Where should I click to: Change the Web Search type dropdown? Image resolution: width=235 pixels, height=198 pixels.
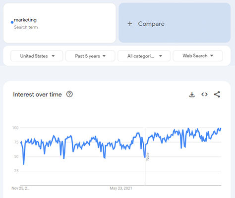tap(198, 56)
